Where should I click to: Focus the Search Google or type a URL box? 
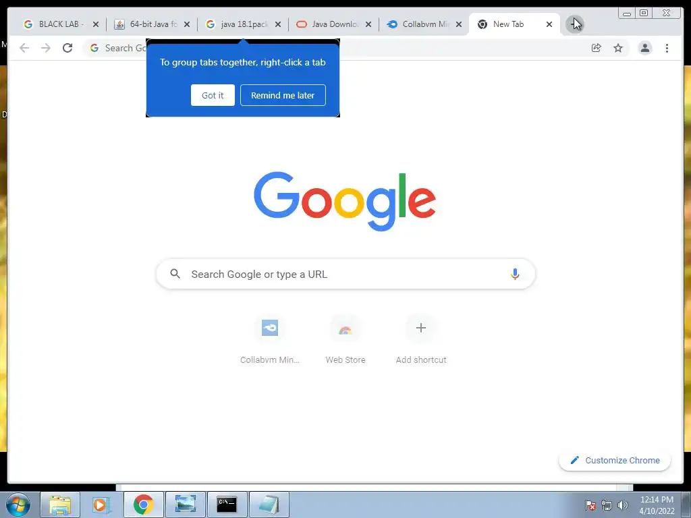(345, 274)
